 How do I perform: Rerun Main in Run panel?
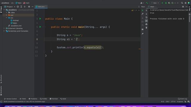coord(143,10)
